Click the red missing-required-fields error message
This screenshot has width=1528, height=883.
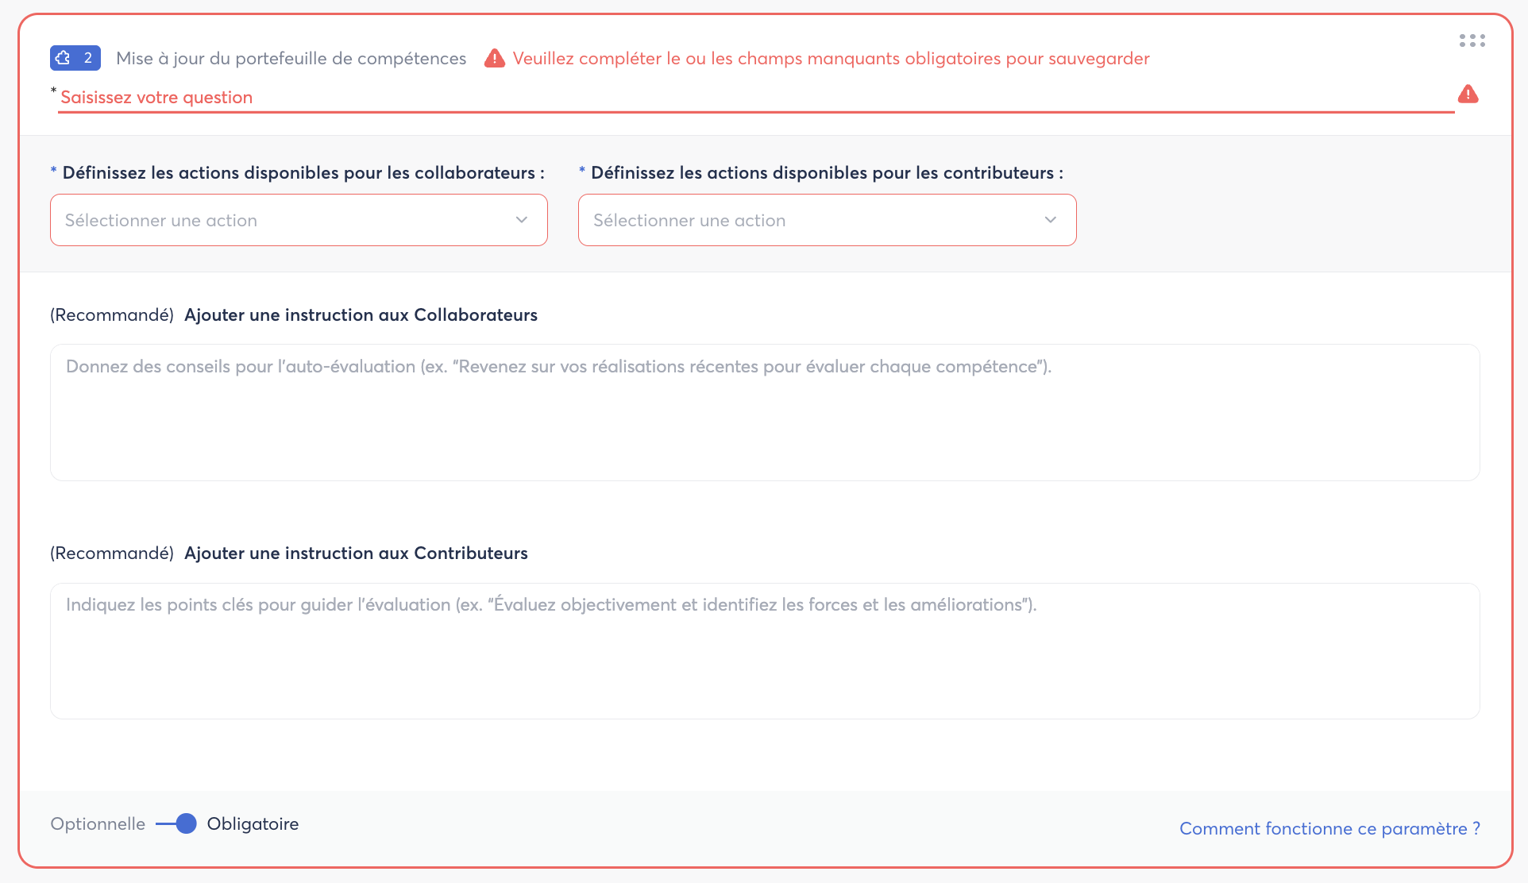(x=831, y=59)
